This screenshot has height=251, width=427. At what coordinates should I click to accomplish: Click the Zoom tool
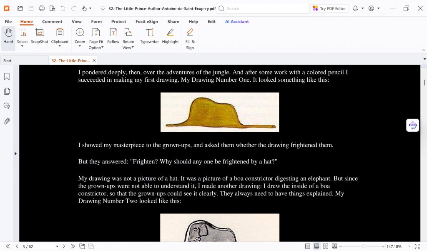tap(80, 38)
